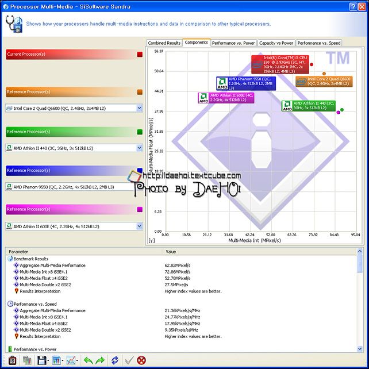369x369 pixels.
Task: Click the red cancel X icon
Action: pos(141,360)
